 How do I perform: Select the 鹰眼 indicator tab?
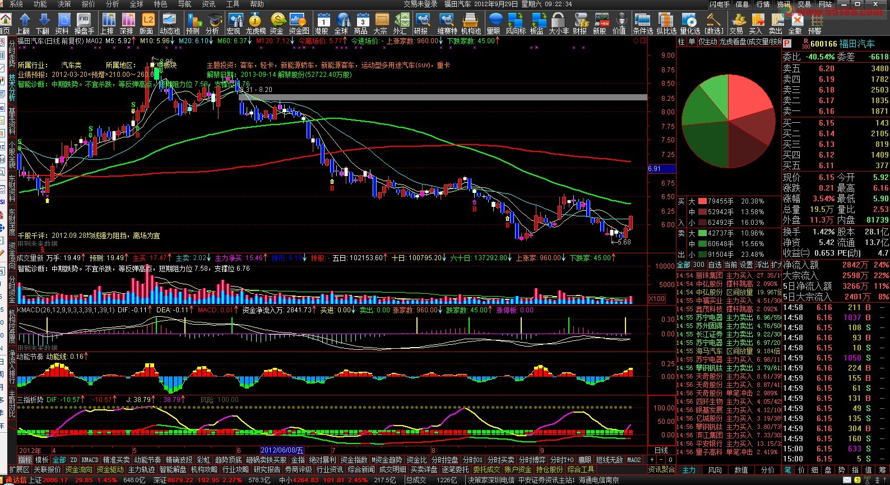point(585,460)
